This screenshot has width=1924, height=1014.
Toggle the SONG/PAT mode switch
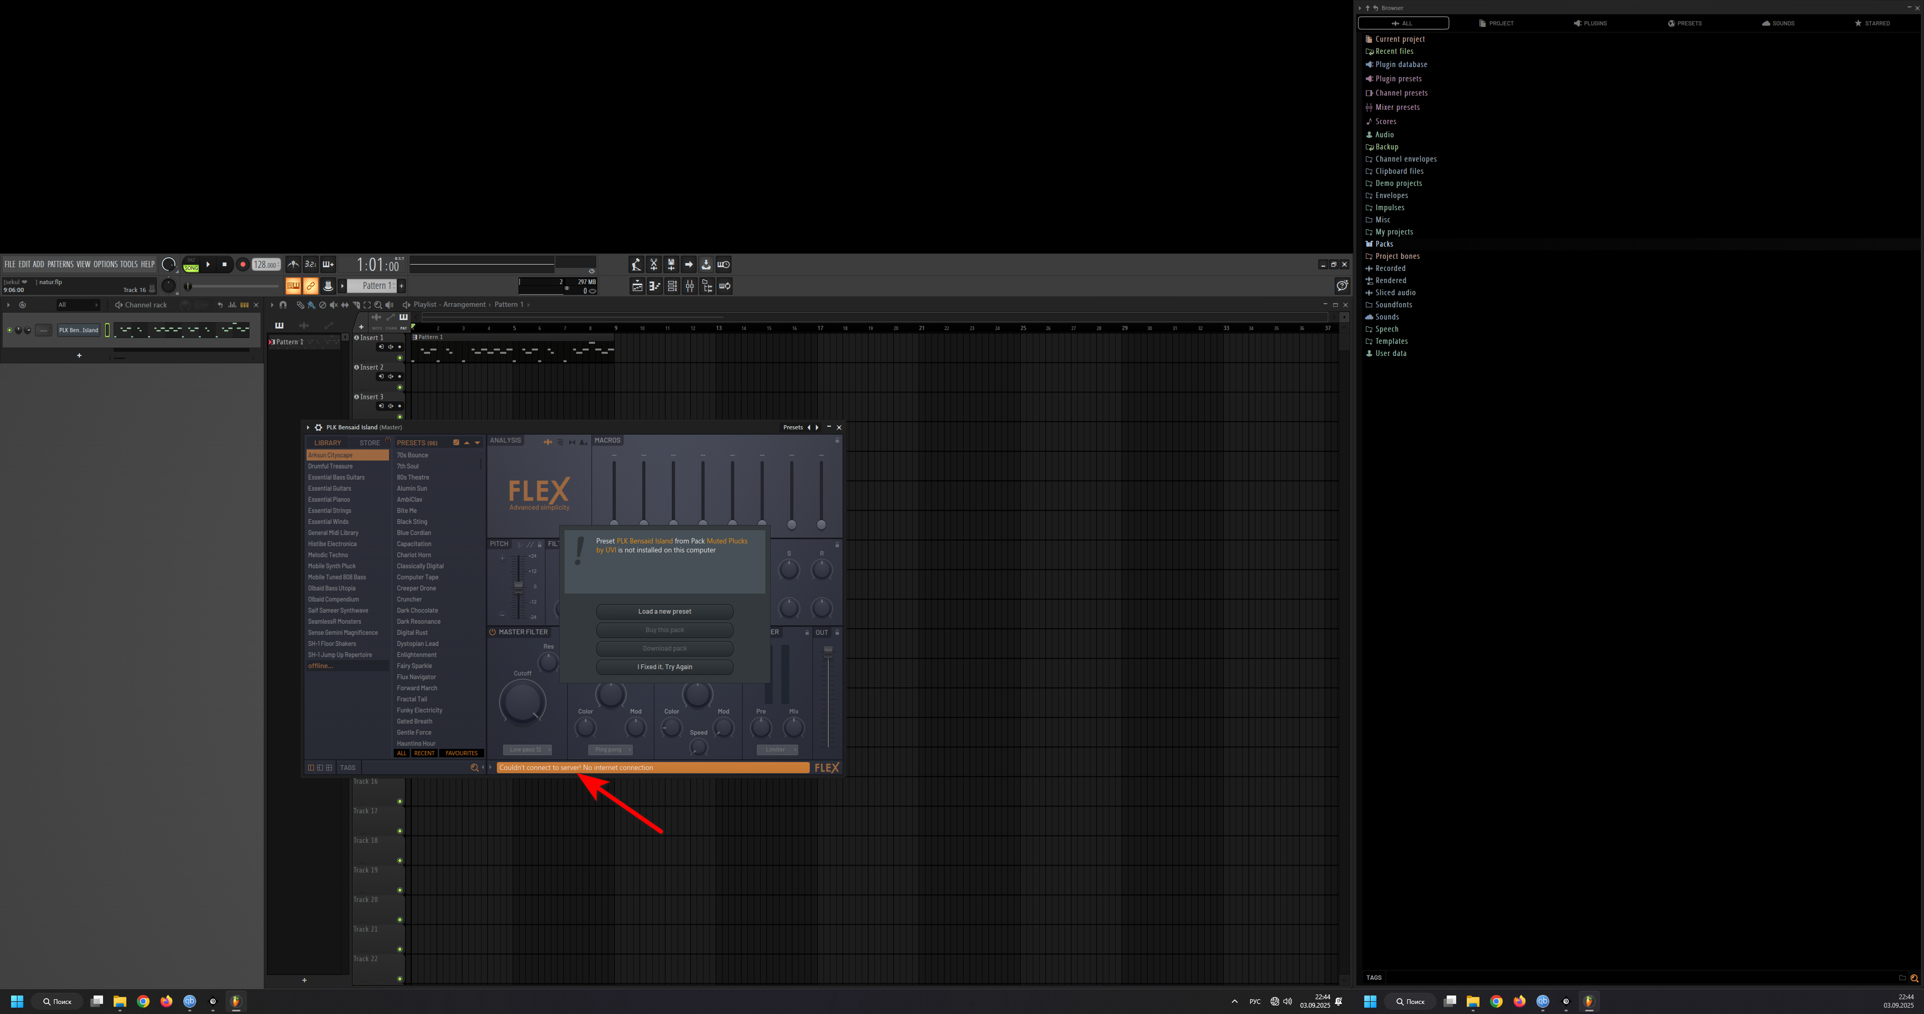191,264
